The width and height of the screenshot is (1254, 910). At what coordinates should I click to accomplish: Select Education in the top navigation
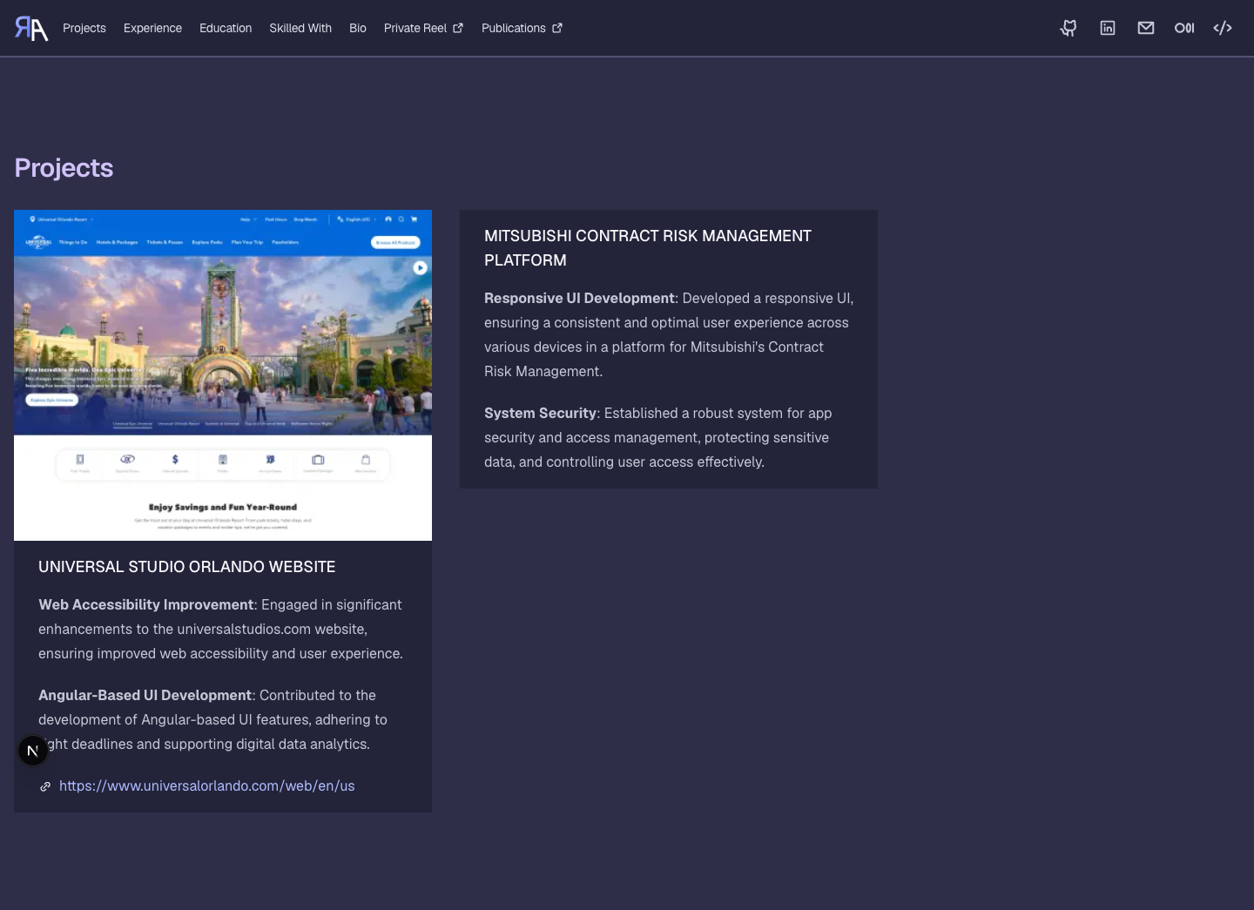pos(226,28)
